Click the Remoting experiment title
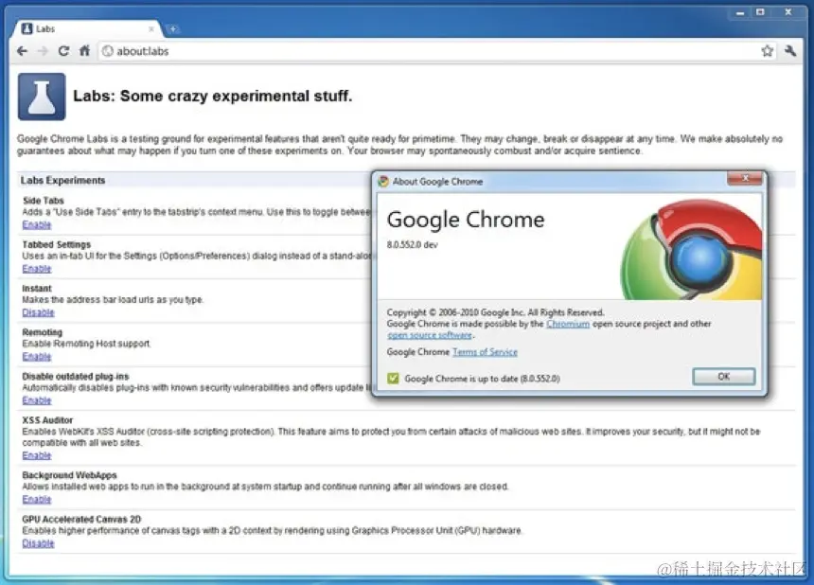Image resolution: width=814 pixels, height=585 pixels. tap(42, 332)
